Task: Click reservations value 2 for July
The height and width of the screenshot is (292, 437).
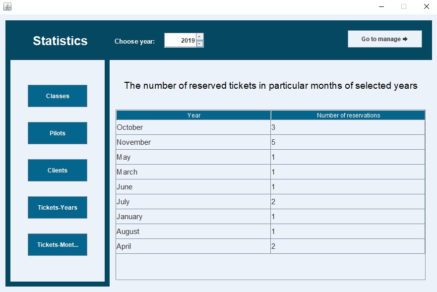Action: [x=348, y=202]
